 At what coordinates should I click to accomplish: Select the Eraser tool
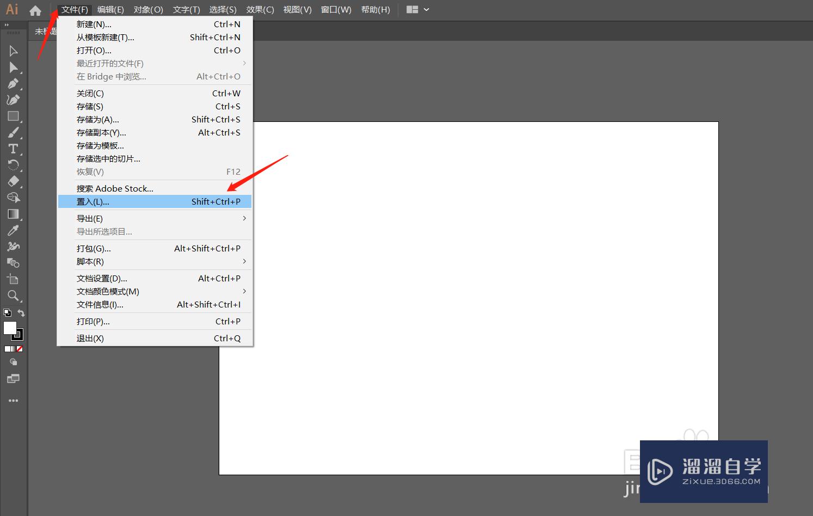[14, 182]
